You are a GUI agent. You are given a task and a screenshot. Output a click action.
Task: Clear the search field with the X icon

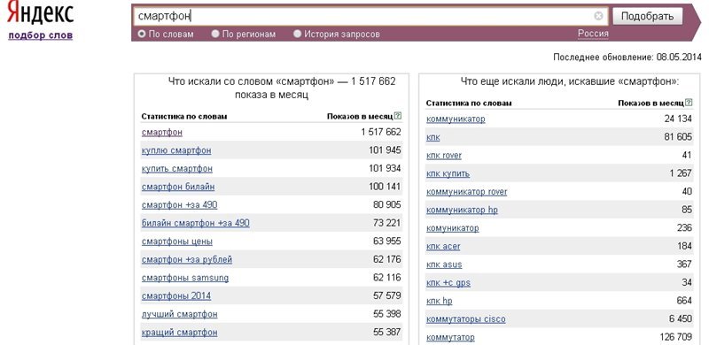[598, 16]
